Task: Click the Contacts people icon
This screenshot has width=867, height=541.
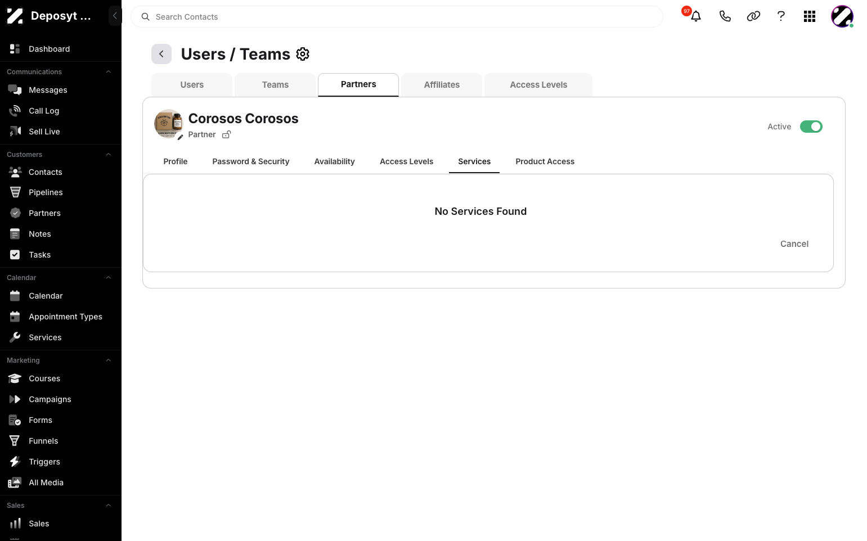Action: coord(15,172)
